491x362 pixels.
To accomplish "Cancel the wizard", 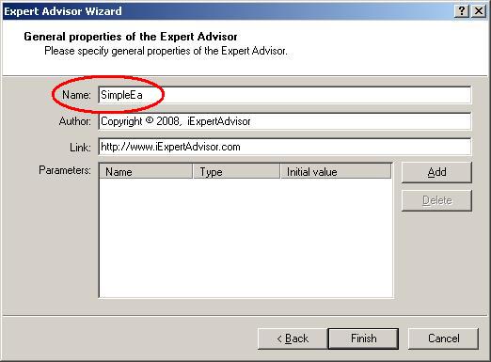I will (x=443, y=338).
